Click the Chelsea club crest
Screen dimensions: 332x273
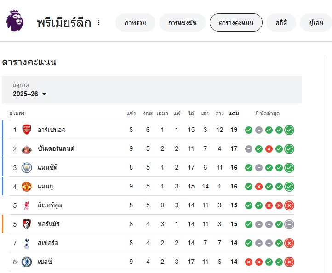point(27,262)
